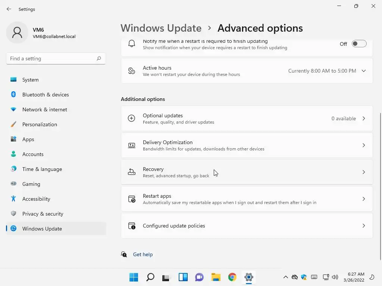
Task: Open the notification moon icon in tray
Action: [372, 277]
